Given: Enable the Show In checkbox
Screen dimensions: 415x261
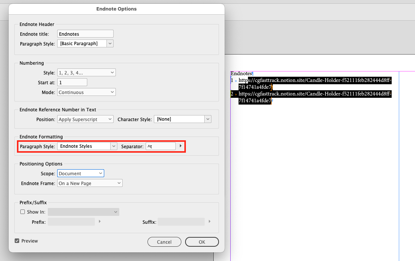Looking at the screenshot, I should [23, 212].
